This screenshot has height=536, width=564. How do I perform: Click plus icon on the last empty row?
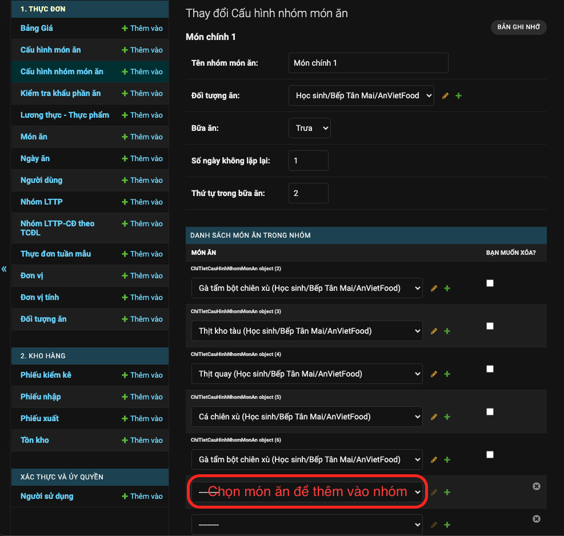[x=447, y=525]
